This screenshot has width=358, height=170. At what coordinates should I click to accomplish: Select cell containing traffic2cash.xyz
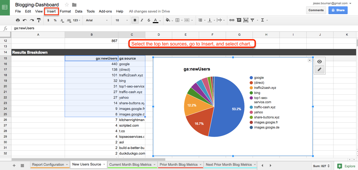point(132,75)
